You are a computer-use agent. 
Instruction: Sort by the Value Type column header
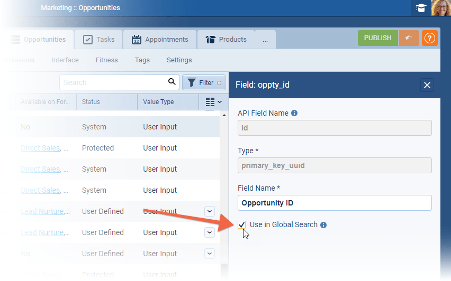[158, 102]
